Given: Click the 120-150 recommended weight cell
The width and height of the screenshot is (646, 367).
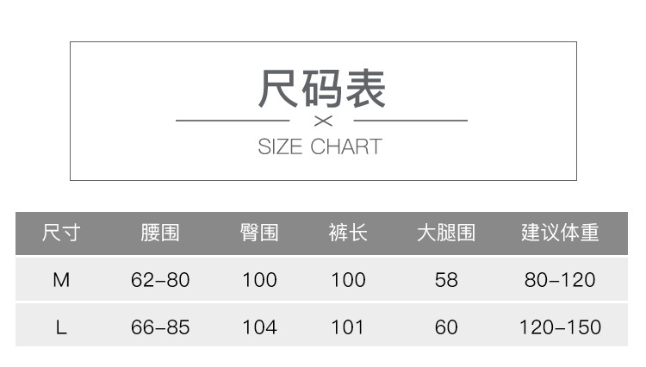Looking at the screenshot, I should 560,327.
